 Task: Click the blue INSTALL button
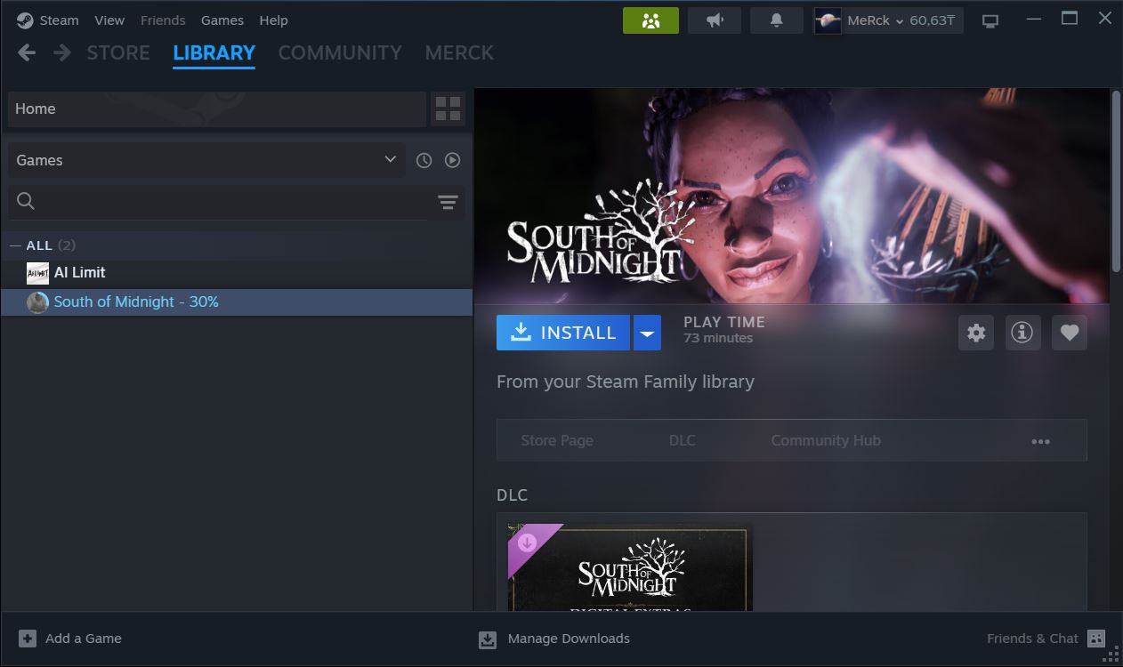(563, 333)
